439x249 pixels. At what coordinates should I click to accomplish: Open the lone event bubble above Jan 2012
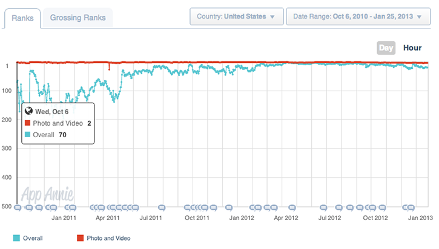229,208
